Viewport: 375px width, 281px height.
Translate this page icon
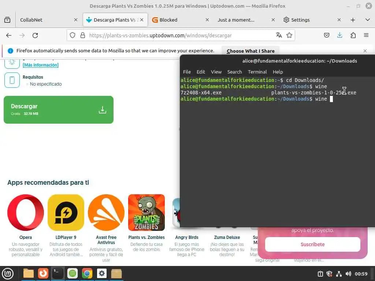coord(279,35)
